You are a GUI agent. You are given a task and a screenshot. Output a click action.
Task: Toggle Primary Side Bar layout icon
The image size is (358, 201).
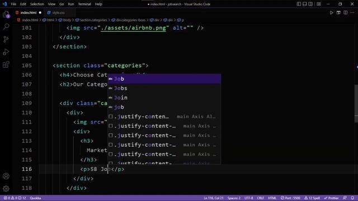pyautogui.click(x=299, y=4)
